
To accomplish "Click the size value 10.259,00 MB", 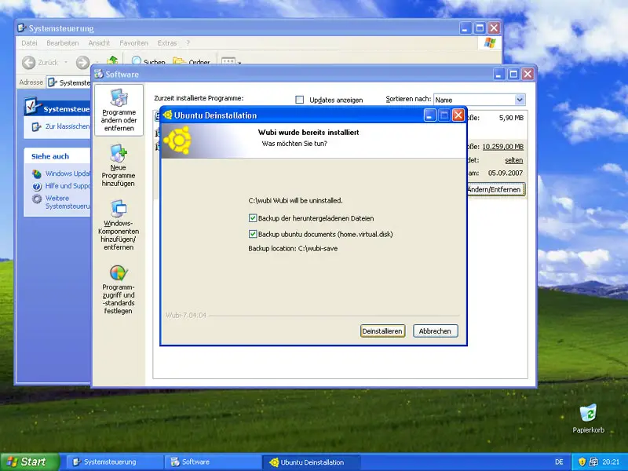I will [x=502, y=147].
